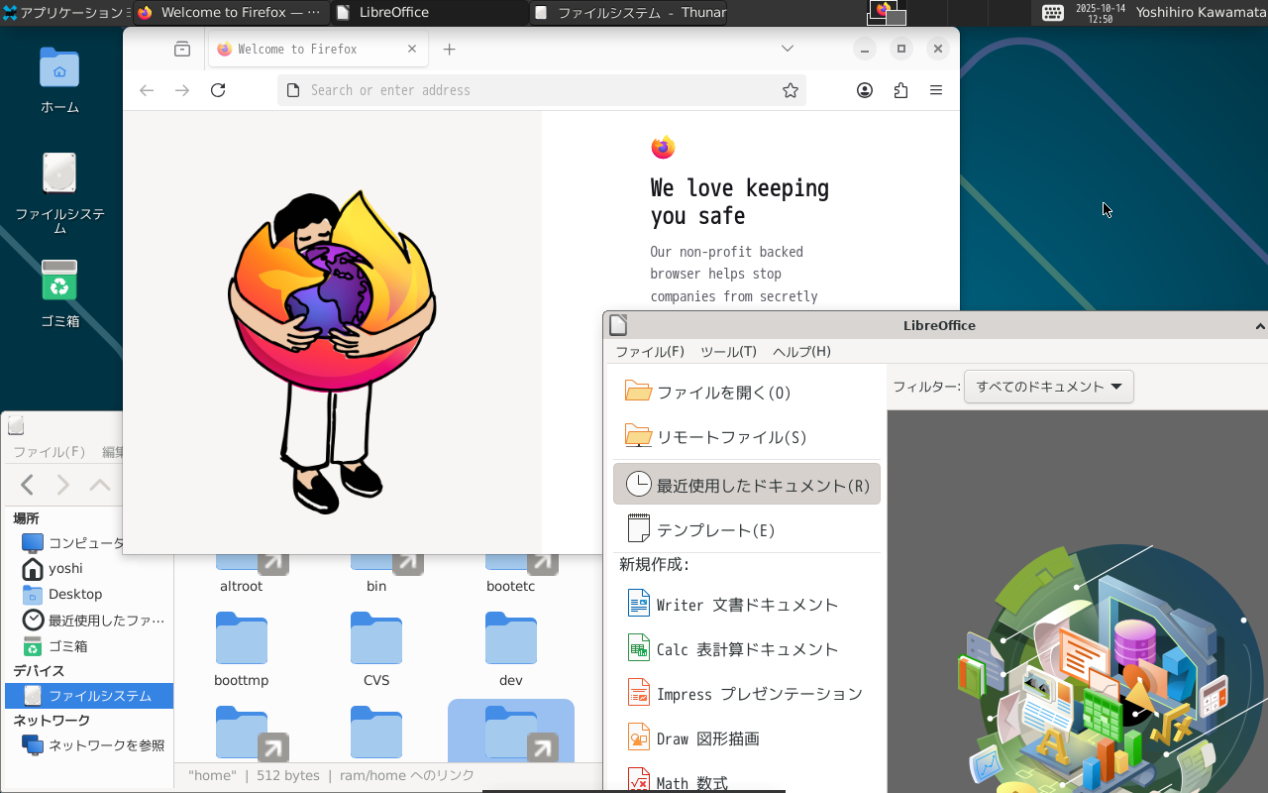
Task: Open the Firefox extensions icon
Action: pos(900,89)
